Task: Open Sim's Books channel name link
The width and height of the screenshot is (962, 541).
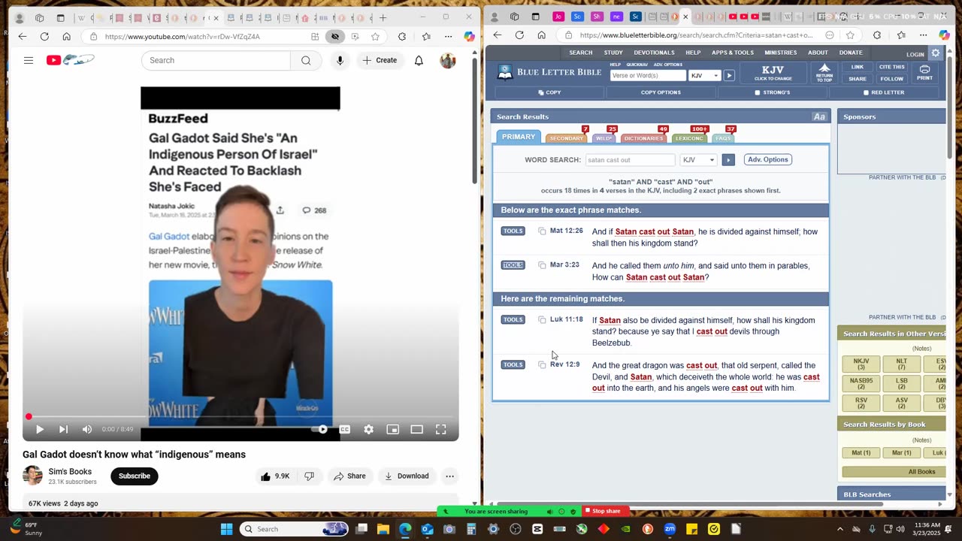Action: tap(70, 472)
